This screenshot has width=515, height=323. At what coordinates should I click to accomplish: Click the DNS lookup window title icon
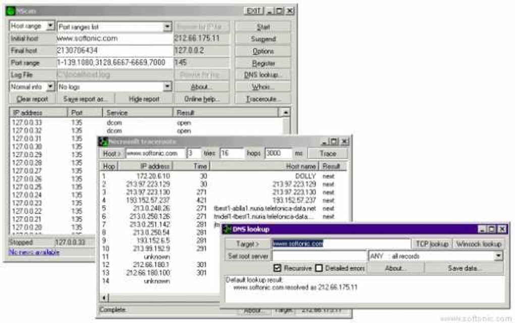(227, 229)
